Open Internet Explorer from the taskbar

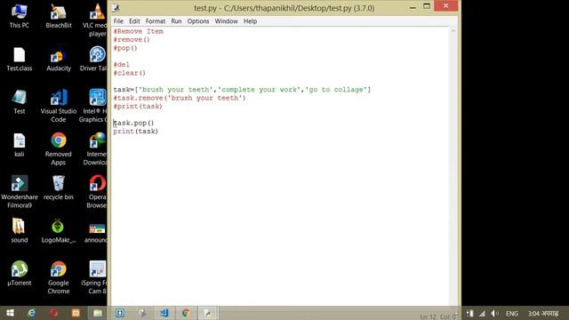pos(32,313)
